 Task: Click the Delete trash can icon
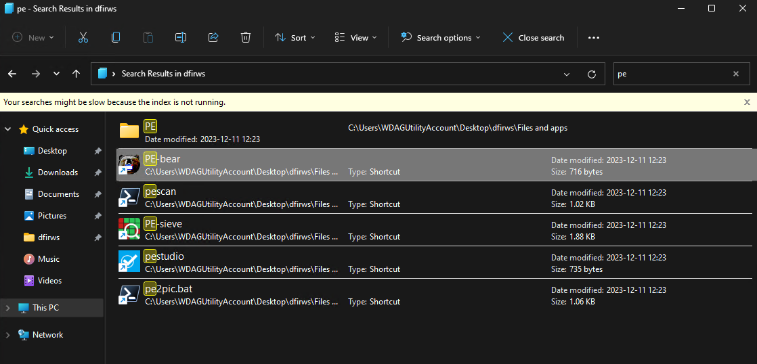(246, 38)
